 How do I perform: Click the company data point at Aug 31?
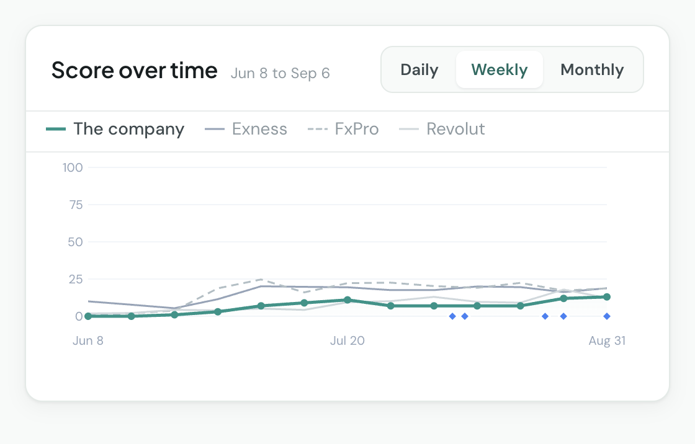607,297
